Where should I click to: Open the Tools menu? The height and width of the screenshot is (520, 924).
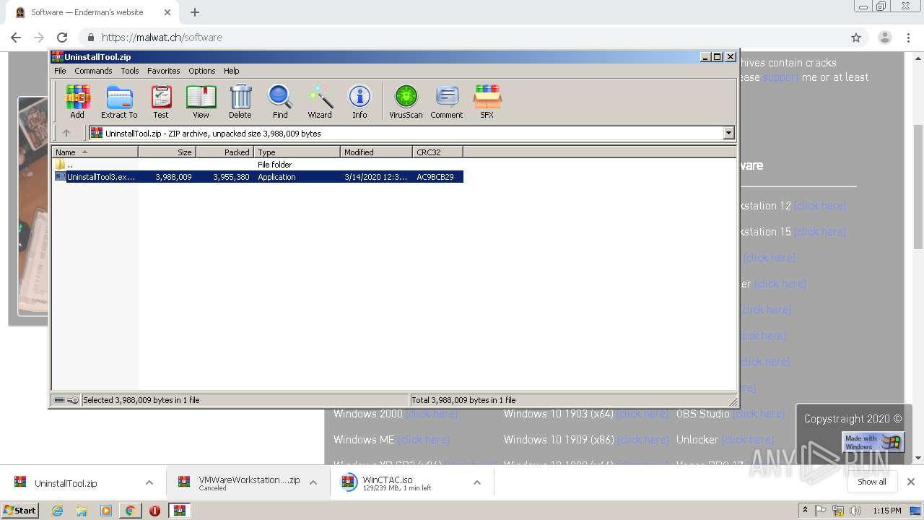[130, 71]
